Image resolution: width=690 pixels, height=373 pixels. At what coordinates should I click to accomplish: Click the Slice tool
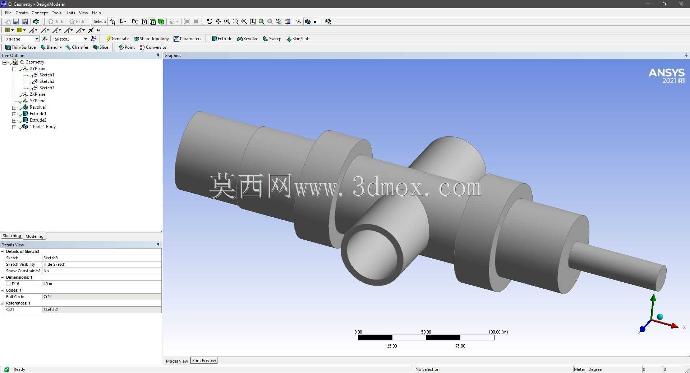coord(101,47)
